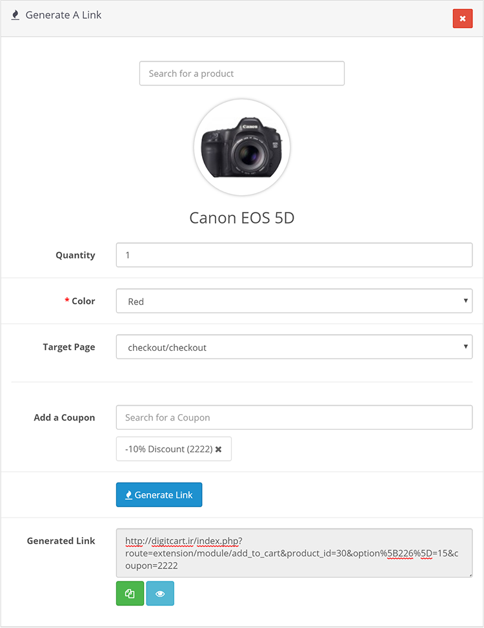Open the Color dropdown showing Red
Image resolution: width=484 pixels, height=628 pixels.
click(294, 301)
